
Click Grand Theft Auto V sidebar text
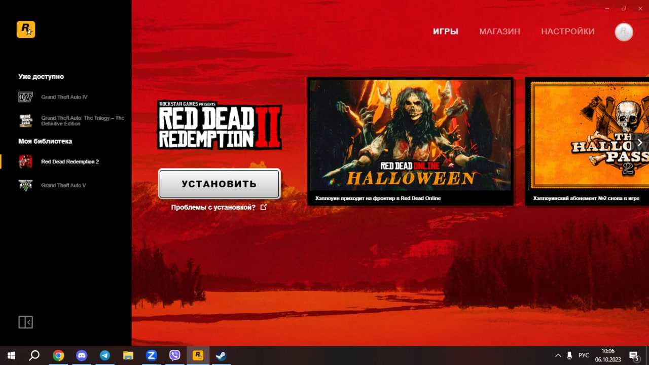(63, 185)
